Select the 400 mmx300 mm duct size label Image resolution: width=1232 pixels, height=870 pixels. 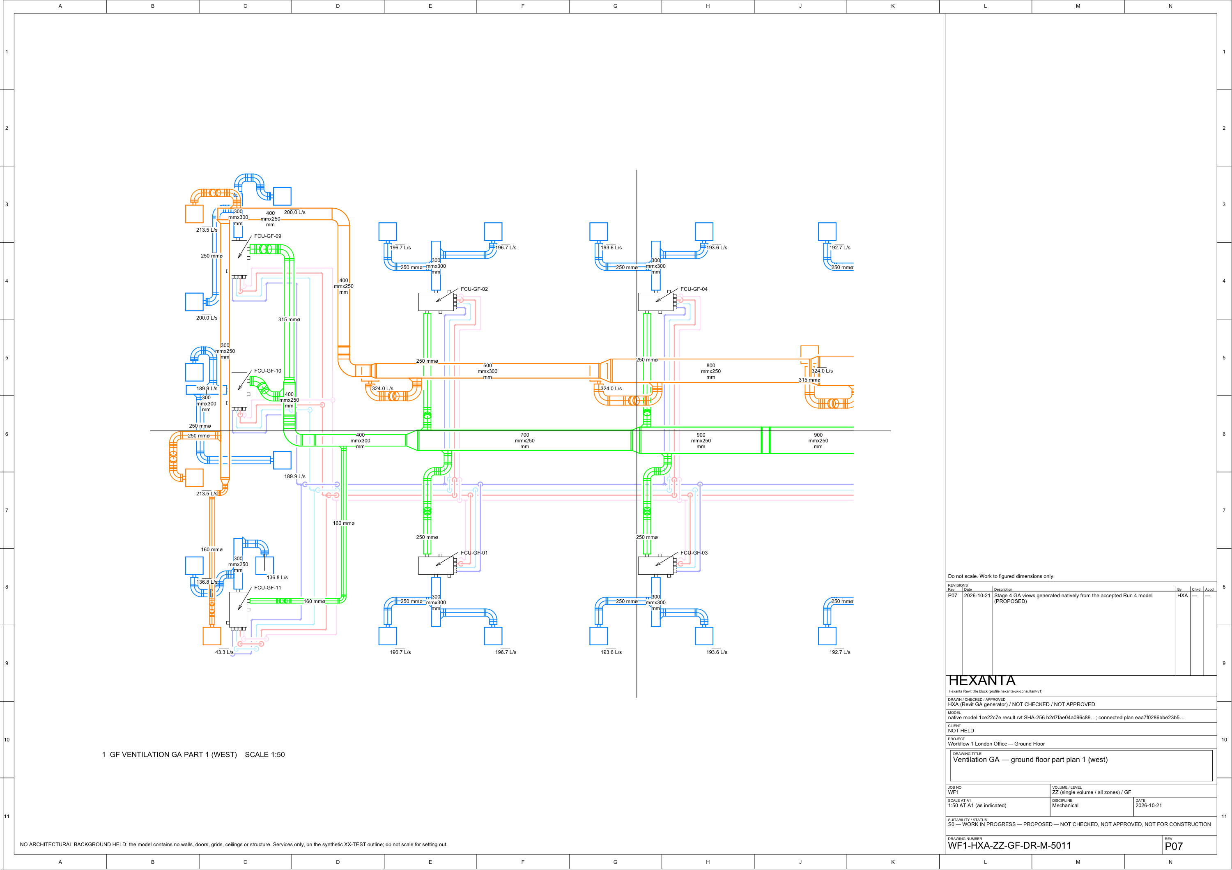pyautogui.click(x=360, y=441)
